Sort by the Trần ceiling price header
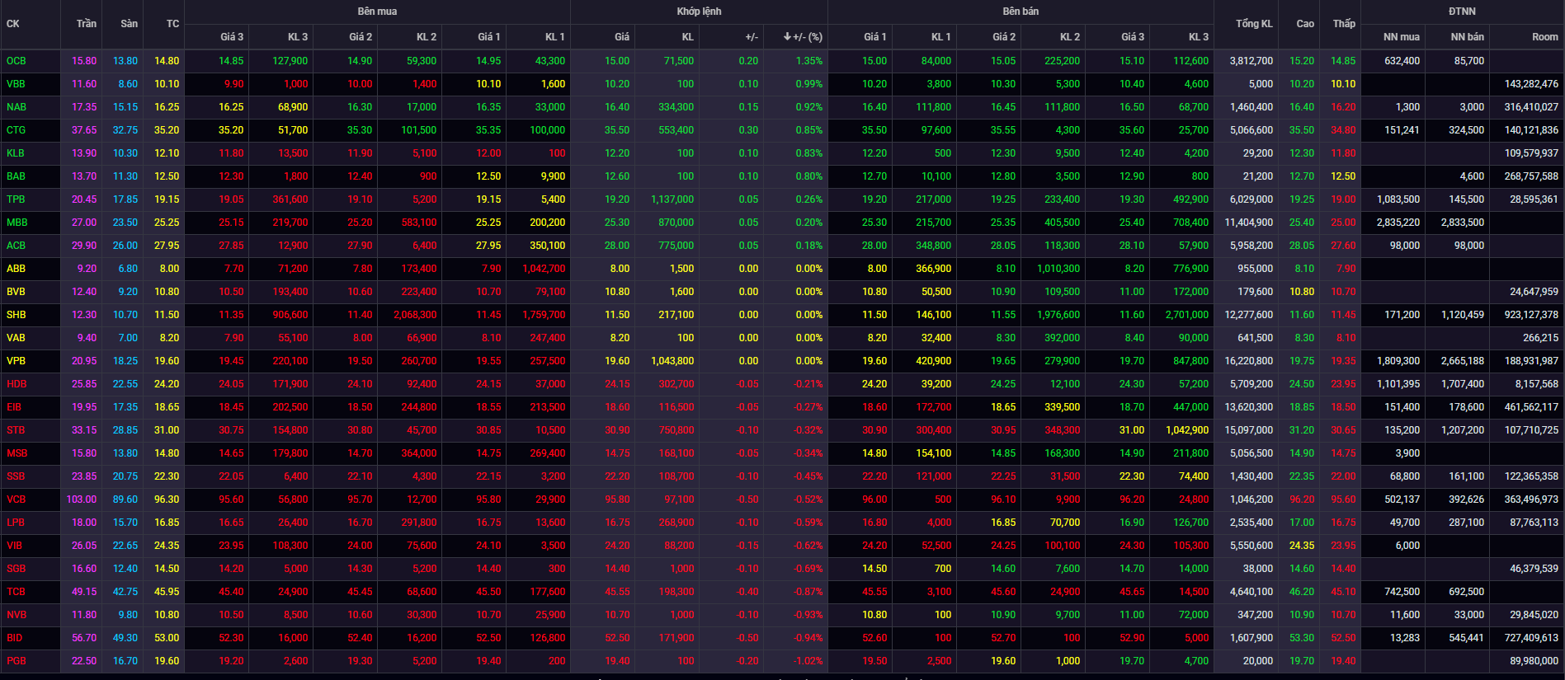Viewport: 1565px width, 680px height. [x=87, y=24]
